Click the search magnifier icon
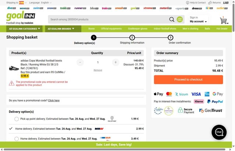This screenshot has height=151, width=235. coord(172,20)
